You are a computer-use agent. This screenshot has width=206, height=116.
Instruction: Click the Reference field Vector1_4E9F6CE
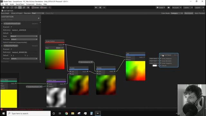click(24, 30)
